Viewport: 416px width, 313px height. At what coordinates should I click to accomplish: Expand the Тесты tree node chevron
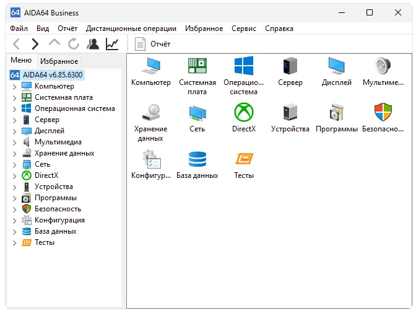tap(15, 242)
